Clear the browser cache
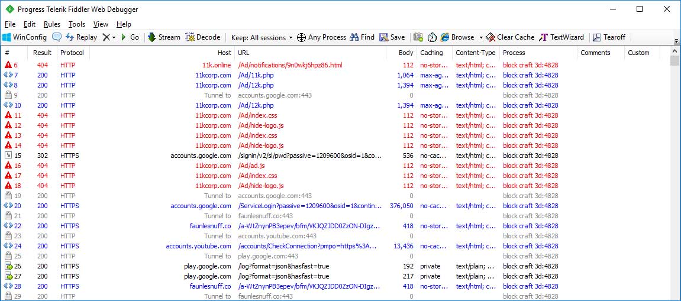 click(511, 37)
